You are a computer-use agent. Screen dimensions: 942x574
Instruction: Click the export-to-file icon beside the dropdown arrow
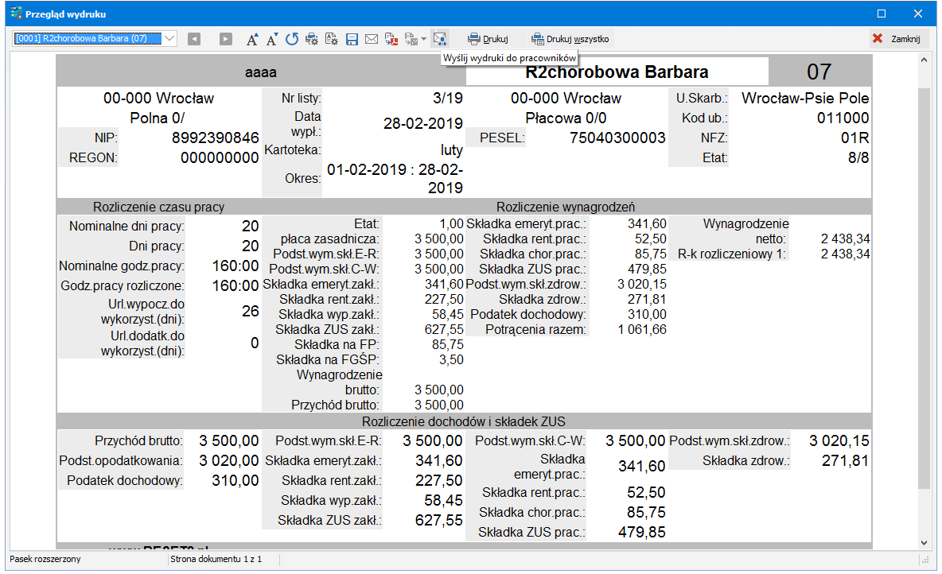point(411,38)
